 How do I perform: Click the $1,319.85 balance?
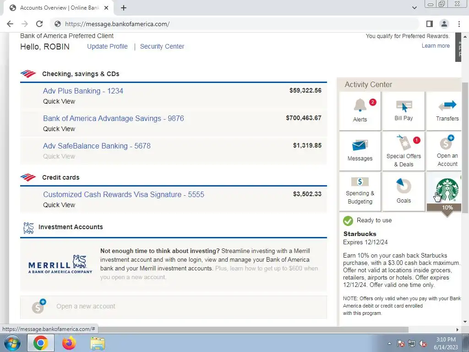307,145
